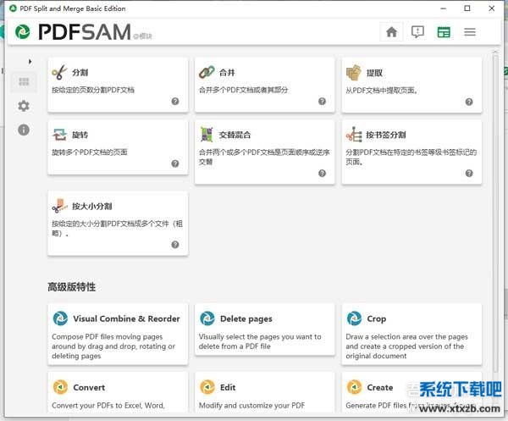Click text 'Visually select the pages you want to'
The image size is (508, 421).
coord(260,337)
